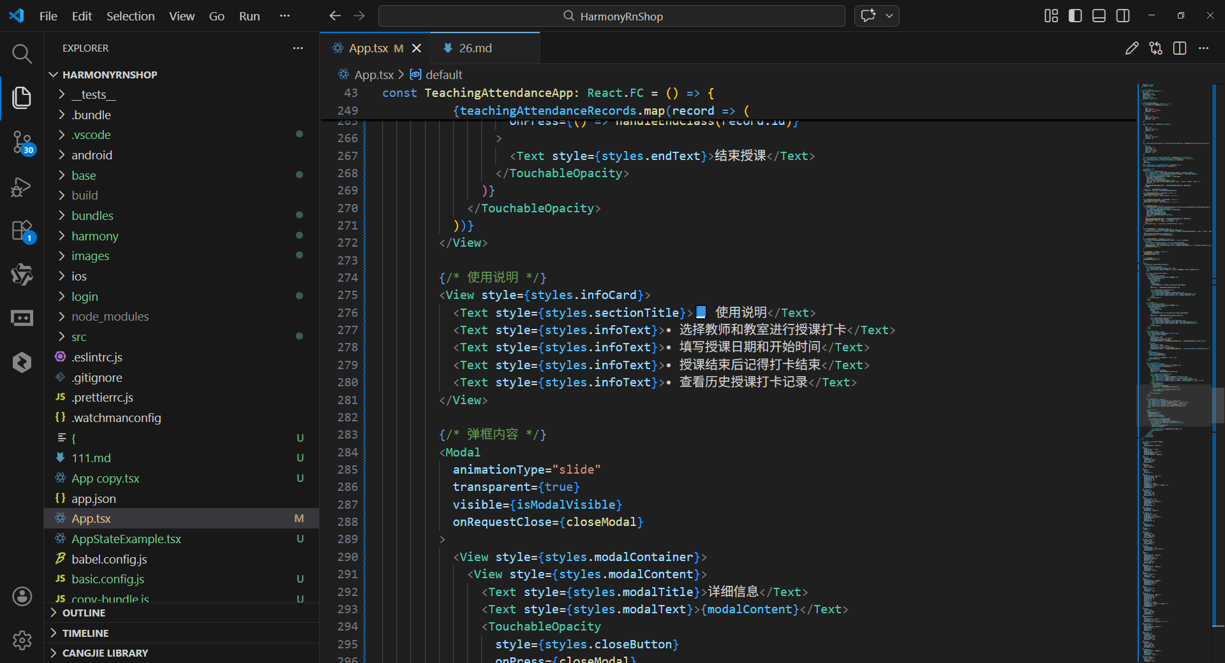Open the Go menu

(x=216, y=16)
